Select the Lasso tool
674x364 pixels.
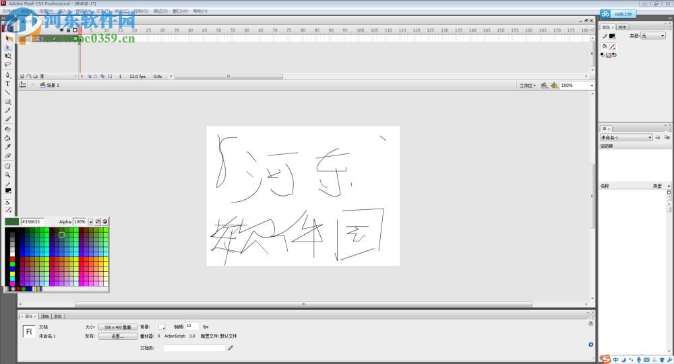coord(7,65)
